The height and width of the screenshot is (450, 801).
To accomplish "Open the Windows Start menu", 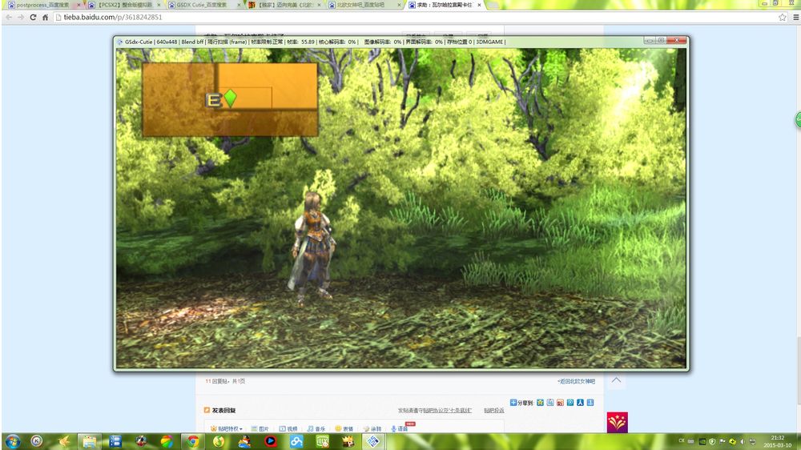I will click(12, 441).
